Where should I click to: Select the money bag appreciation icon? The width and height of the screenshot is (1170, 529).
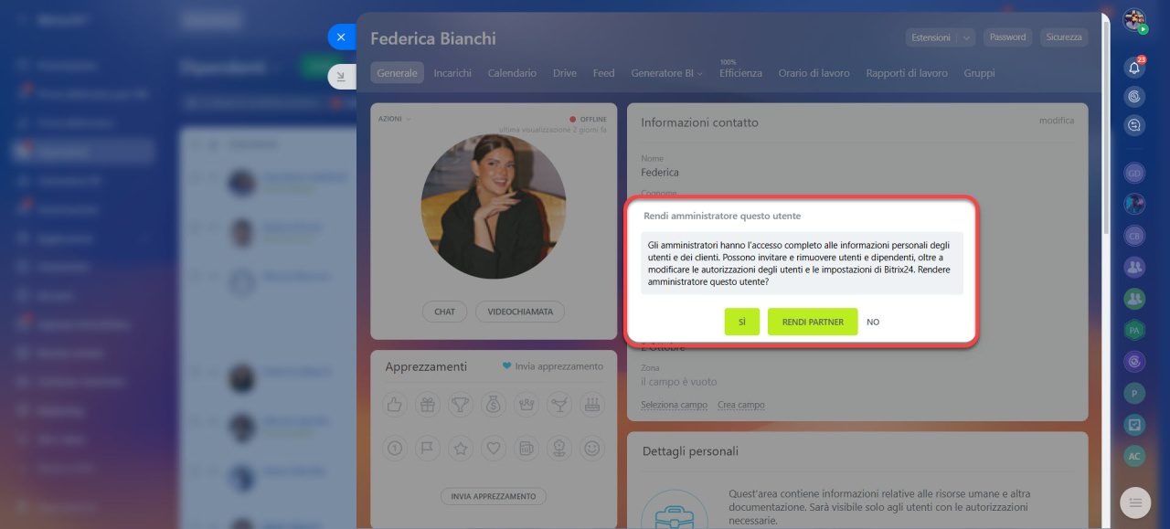point(493,403)
